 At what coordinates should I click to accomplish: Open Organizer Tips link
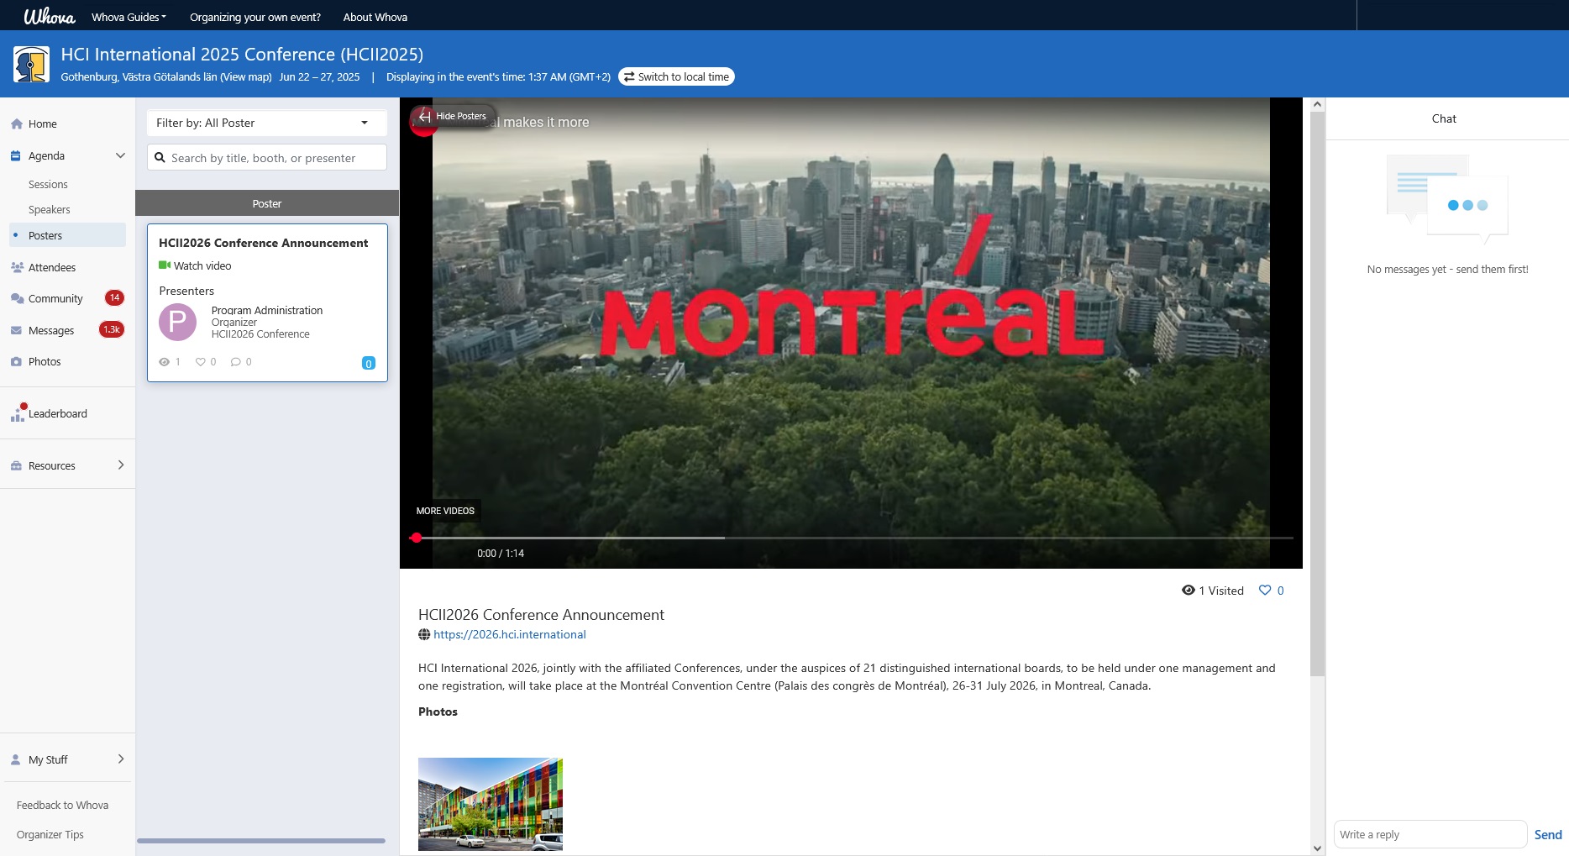(50, 834)
